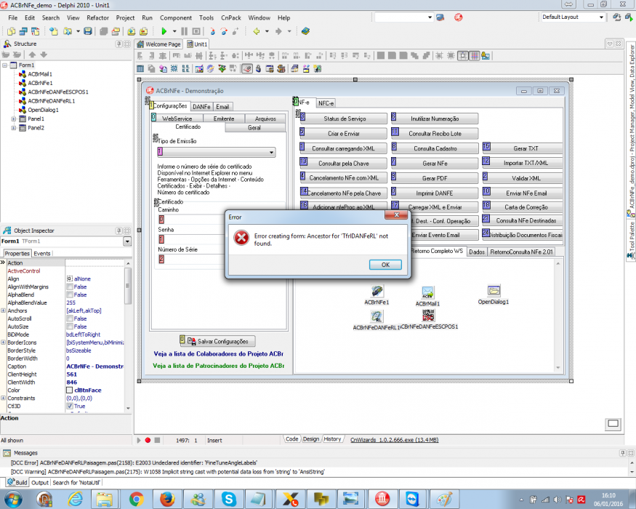Click Add File to Project icon
This screenshot has height=509, width=636.
(x=132, y=31)
